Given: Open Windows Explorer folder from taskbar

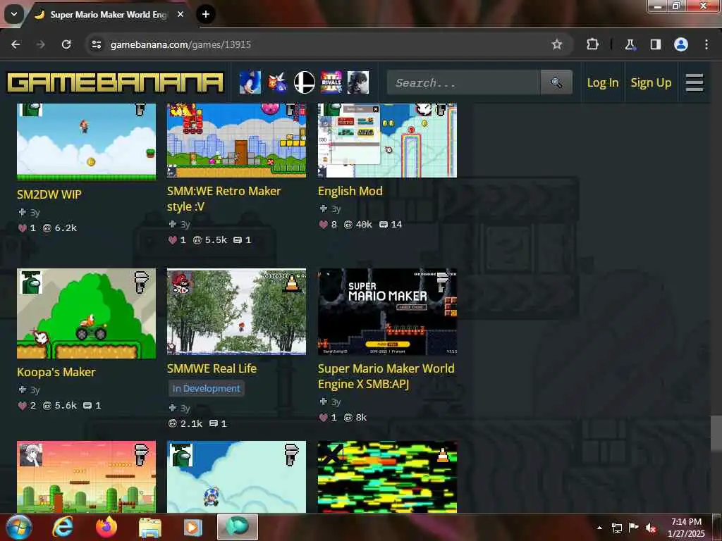Looking at the screenshot, I should tap(149, 527).
